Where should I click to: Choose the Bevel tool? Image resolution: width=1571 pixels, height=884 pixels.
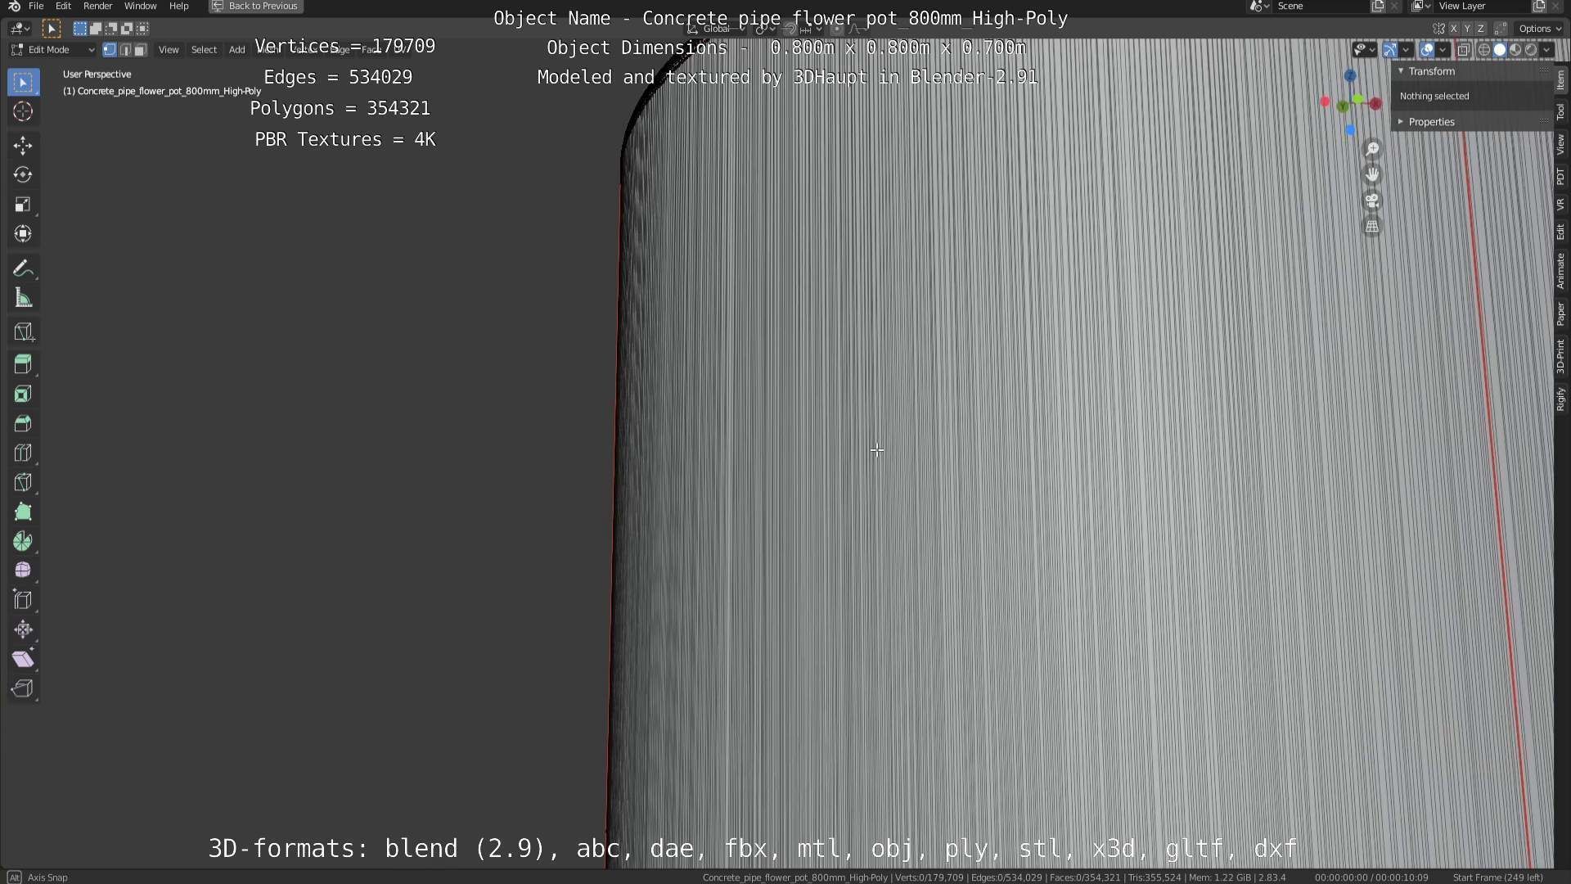tap(23, 424)
